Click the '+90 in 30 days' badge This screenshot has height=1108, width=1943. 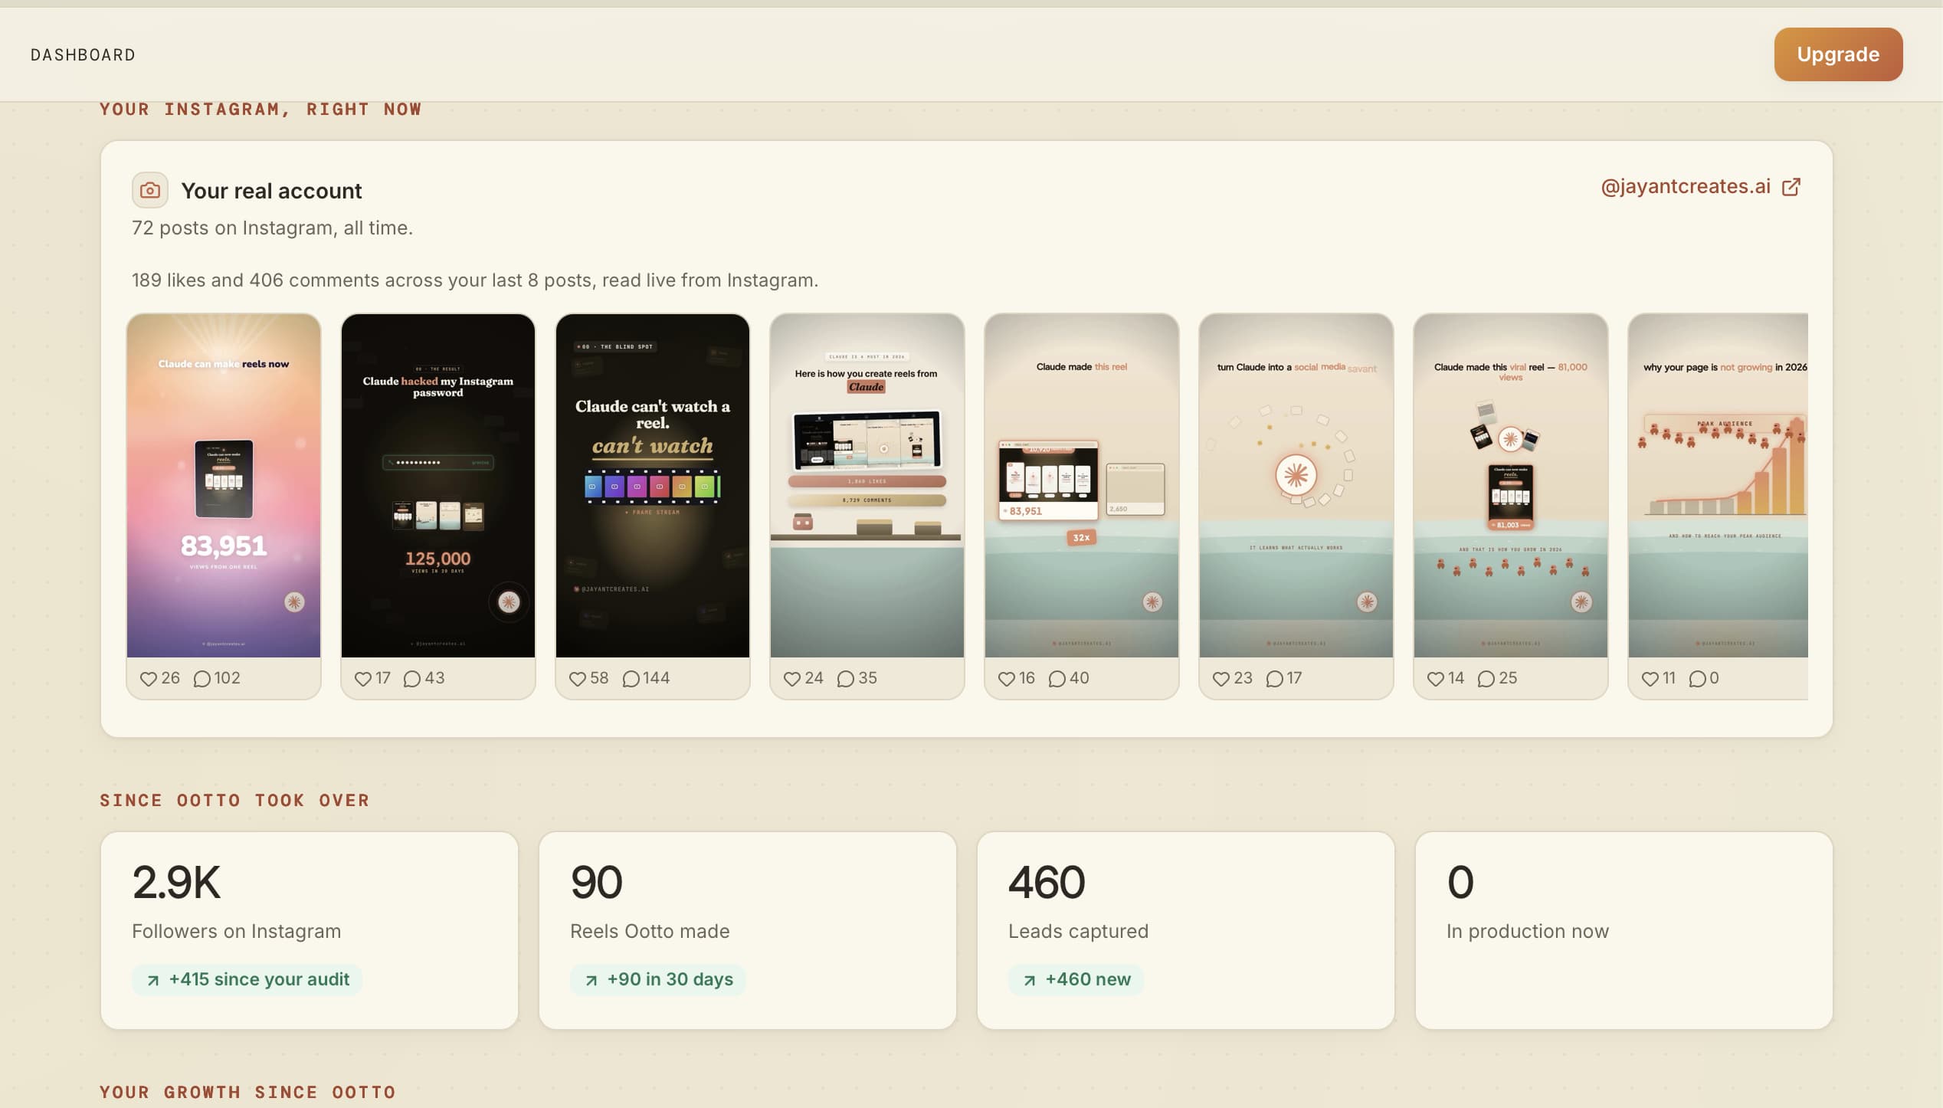(657, 979)
